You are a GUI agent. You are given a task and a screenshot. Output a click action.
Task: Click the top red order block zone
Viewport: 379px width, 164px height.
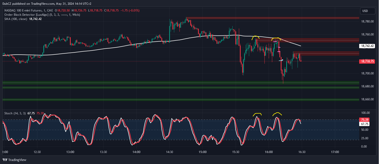click(272, 18)
